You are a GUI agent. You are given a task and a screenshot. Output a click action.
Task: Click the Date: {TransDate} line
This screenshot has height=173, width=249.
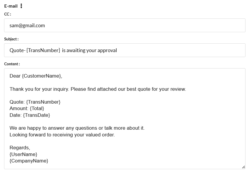pyautogui.click(x=30, y=115)
